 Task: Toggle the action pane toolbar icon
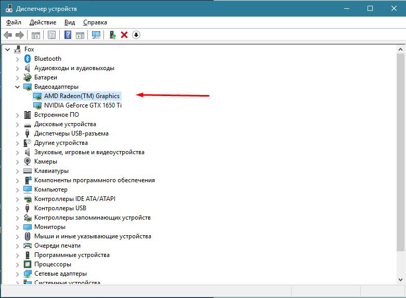pyautogui.click(x=80, y=35)
